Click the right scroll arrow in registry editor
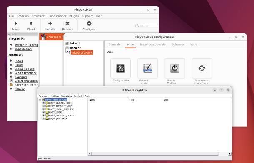This screenshot has height=163, width=254. pos(230,154)
